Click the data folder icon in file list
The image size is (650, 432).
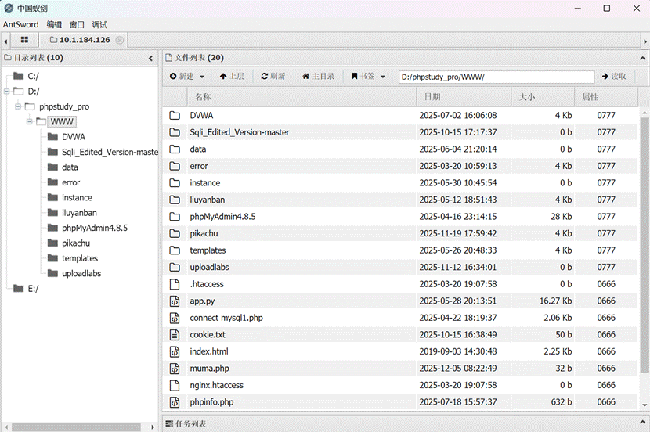coord(175,149)
